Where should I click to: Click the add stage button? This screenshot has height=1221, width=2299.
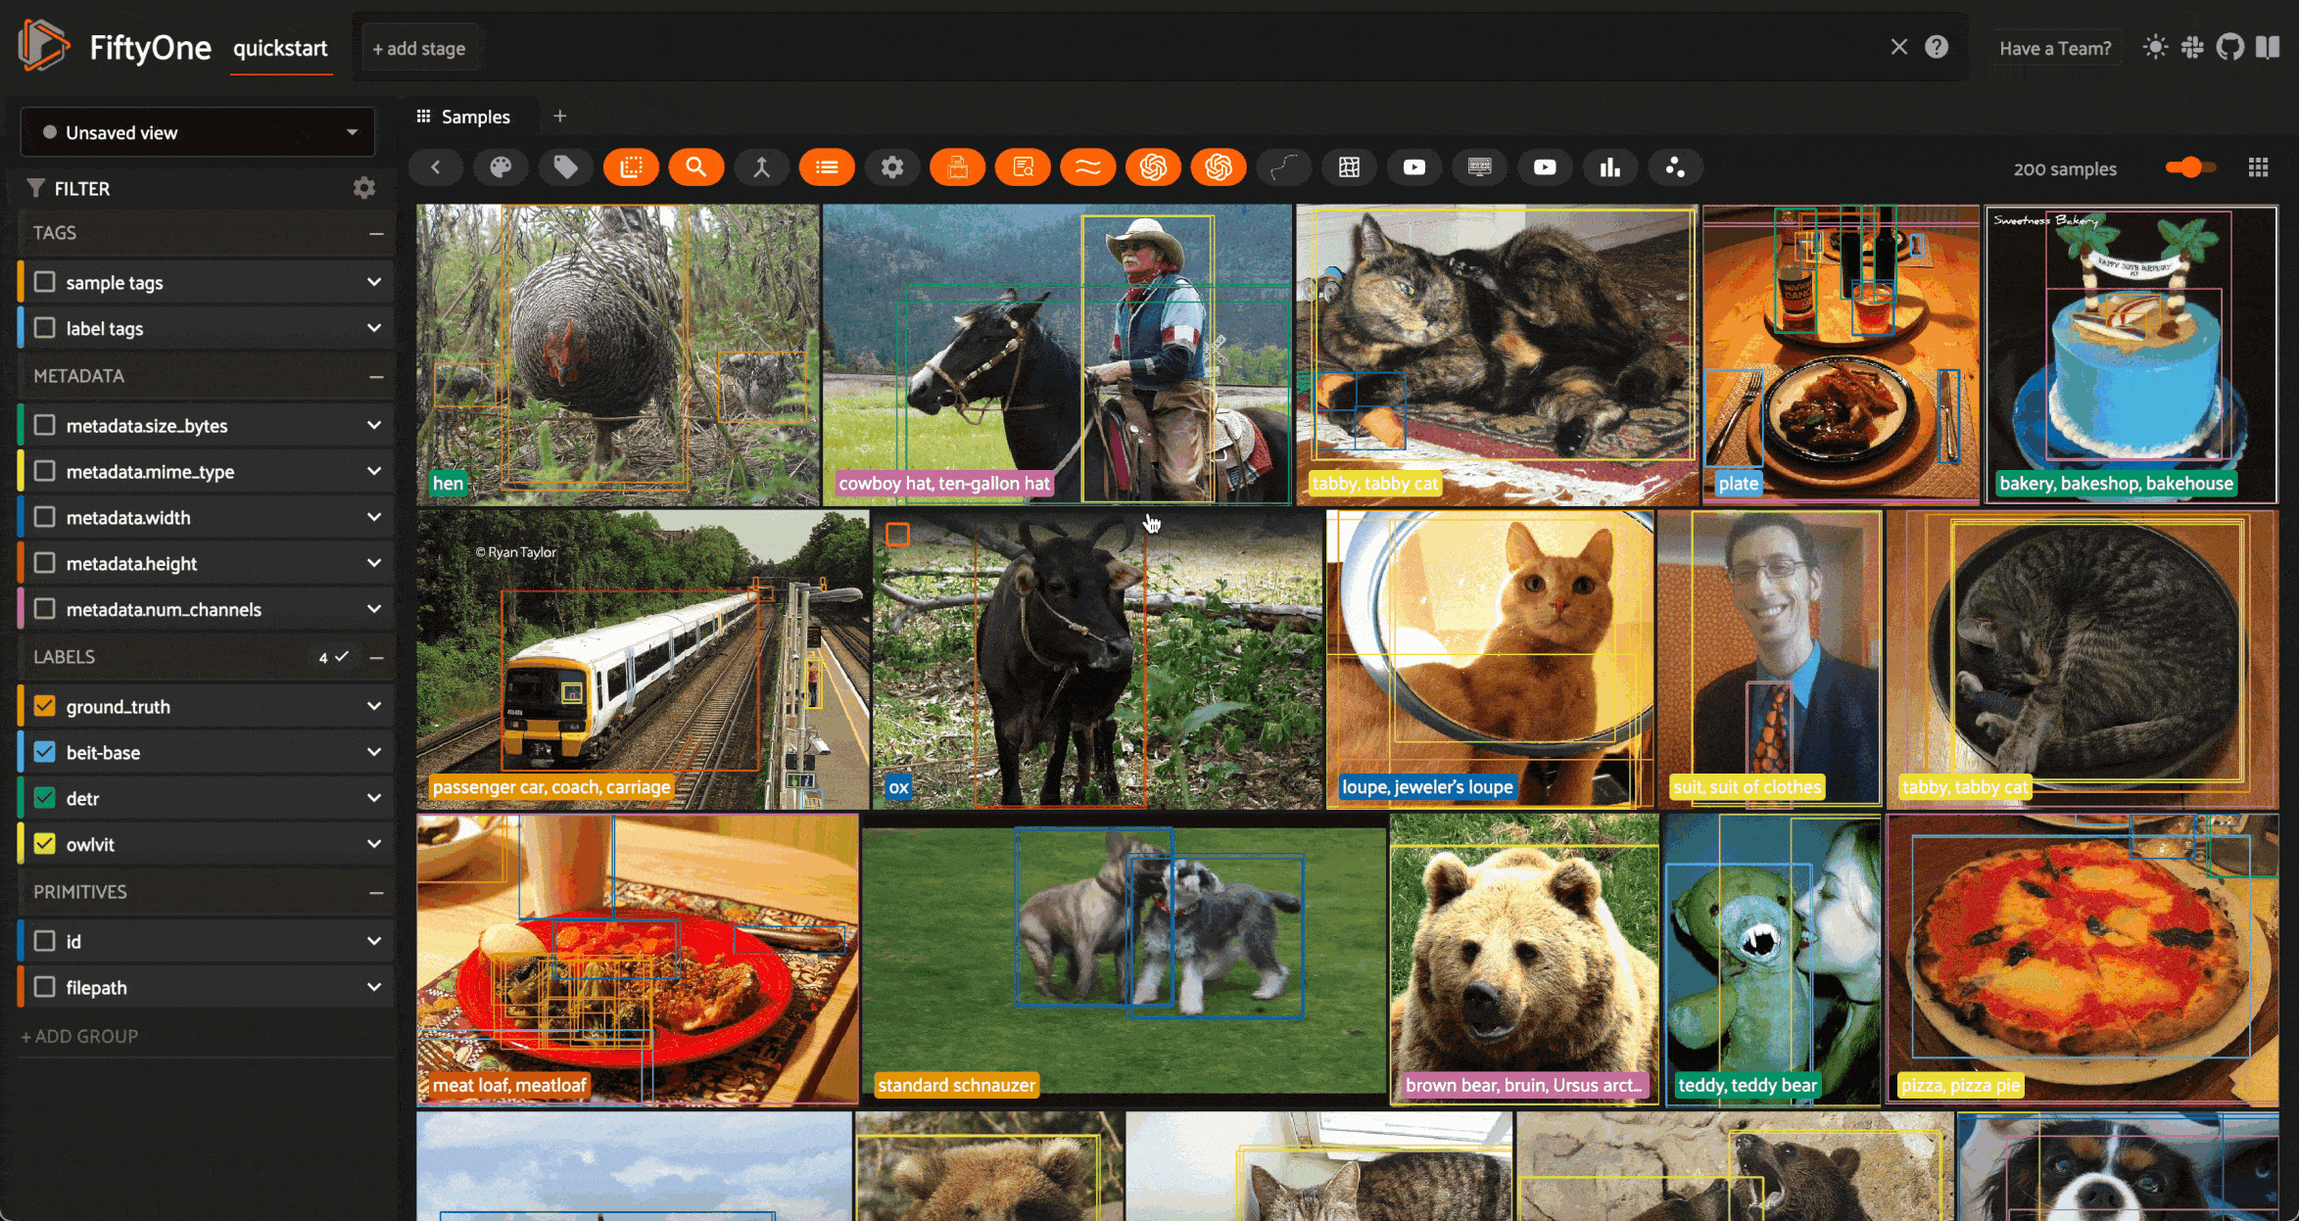[419, 48]
